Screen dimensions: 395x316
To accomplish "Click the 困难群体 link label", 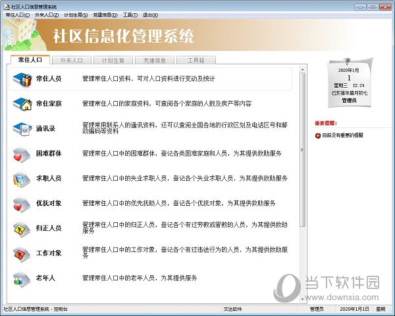I will pyautogui.click(x=49, y=154).
